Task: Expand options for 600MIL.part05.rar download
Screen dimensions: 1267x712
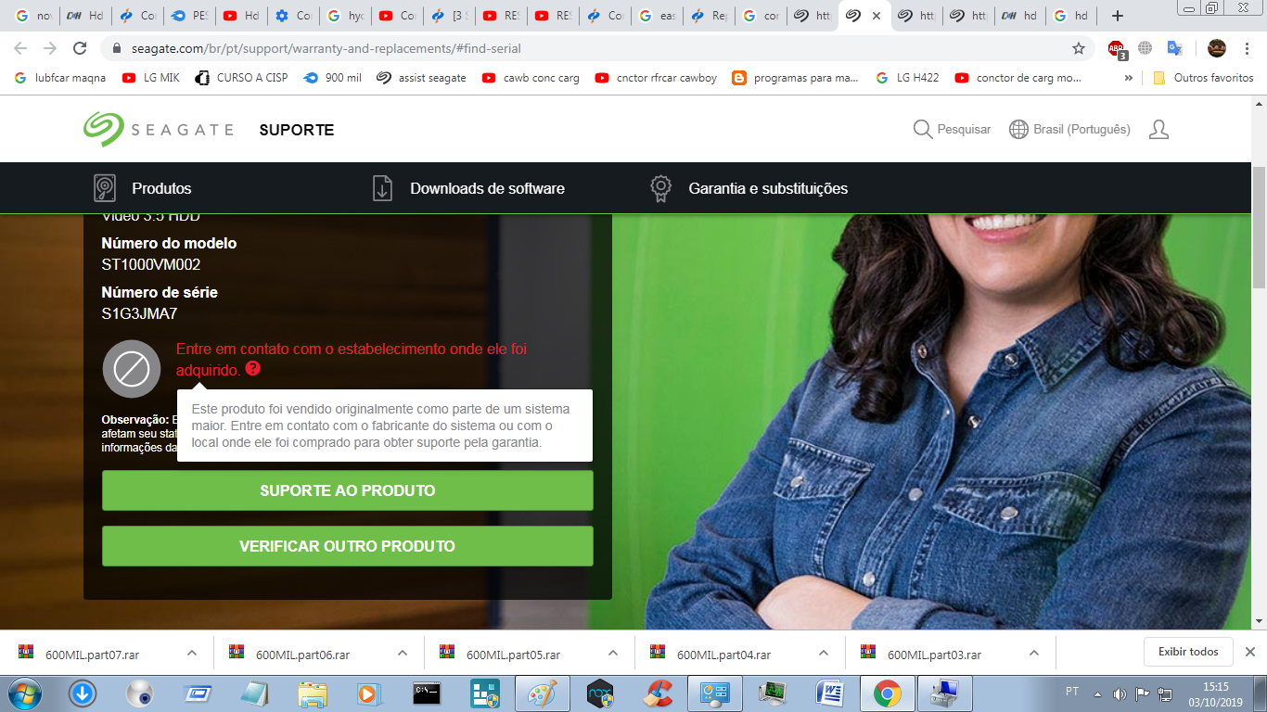Action: [613, 653]
